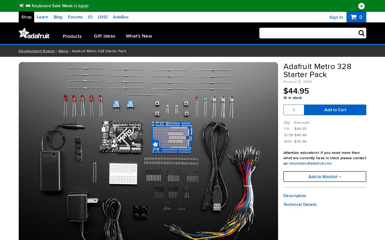Open the Products menu
Viewport: 385px width, 240px height.
[x=72, y=36]
